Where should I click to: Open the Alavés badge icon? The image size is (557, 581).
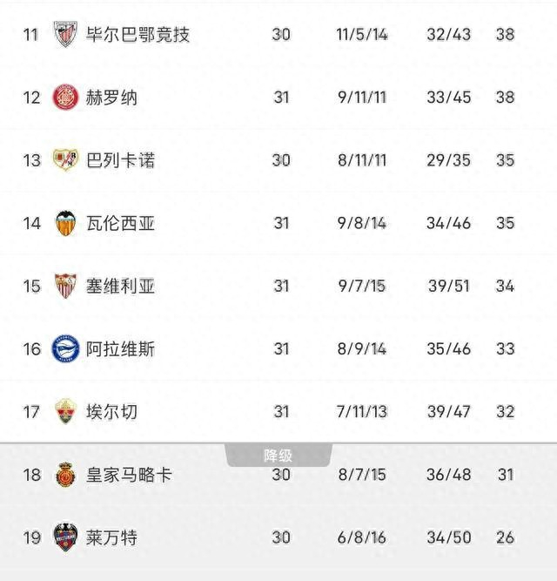(66, 348)
